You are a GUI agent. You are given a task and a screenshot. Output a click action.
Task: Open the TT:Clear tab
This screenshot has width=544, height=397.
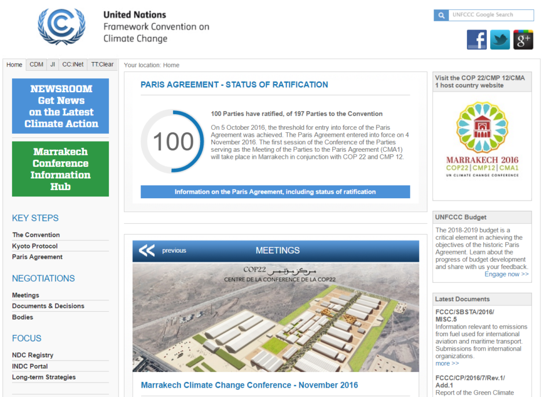pyautogui.click(x=102, y=64)
